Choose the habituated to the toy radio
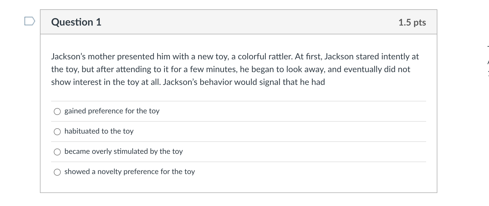Viewport: 489px width, 206px height. pyautogui.click(x=57, y=132)
